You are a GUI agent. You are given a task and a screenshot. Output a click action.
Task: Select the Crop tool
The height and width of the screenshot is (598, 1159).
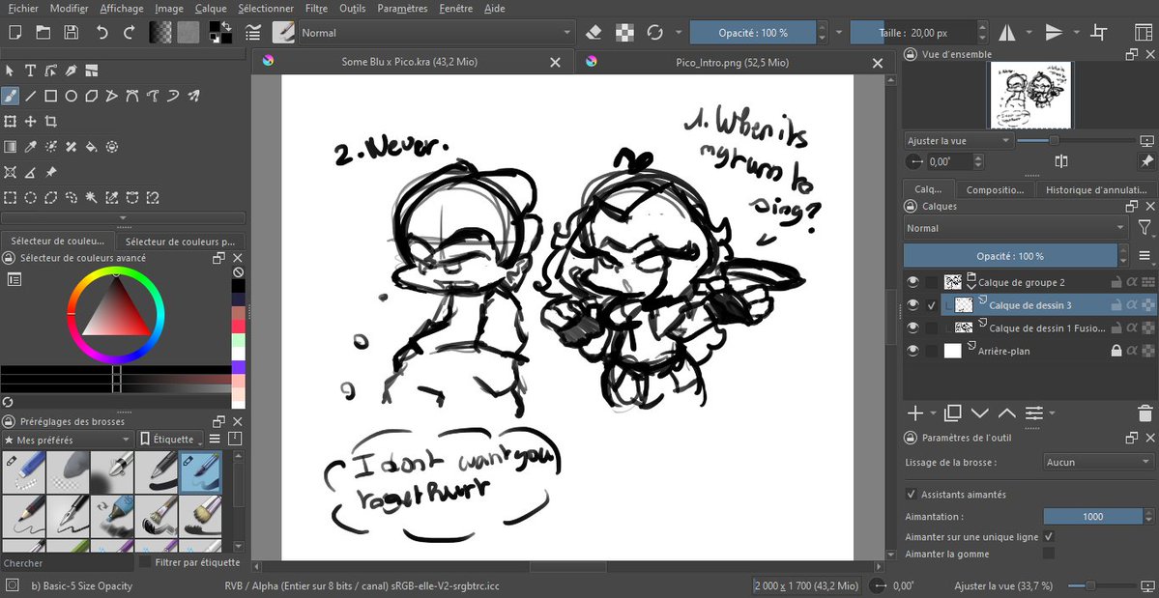click(50, 121)
